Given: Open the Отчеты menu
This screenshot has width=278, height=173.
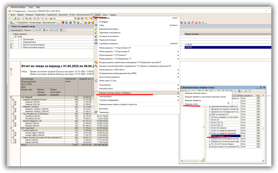Looking at the screenshot, I should pyautogui.click(x=72, y=15).
